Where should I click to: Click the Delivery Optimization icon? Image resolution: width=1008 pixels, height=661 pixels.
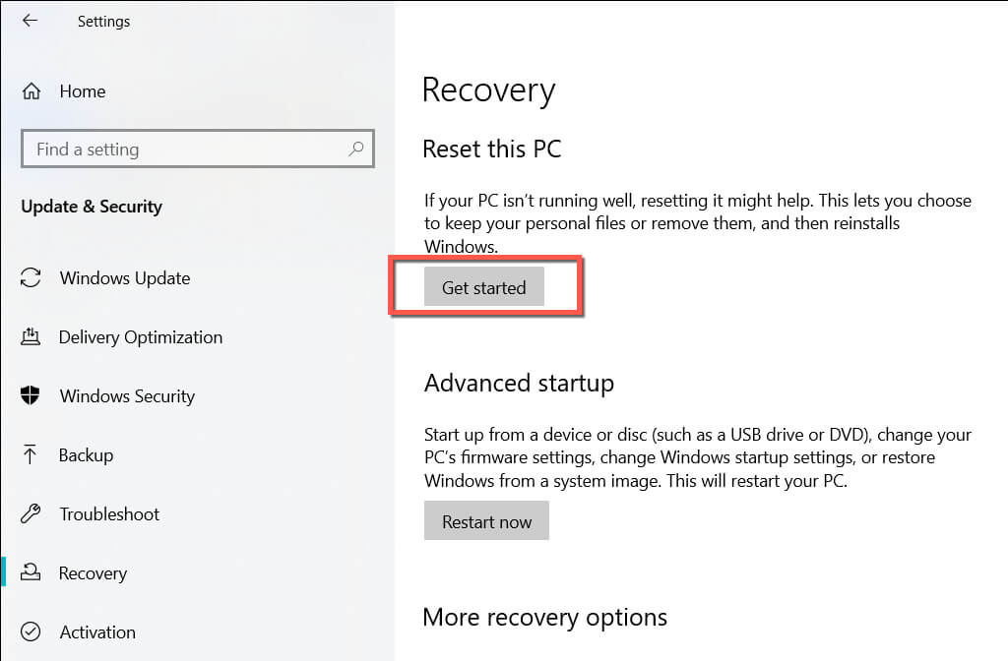(31, 337)
